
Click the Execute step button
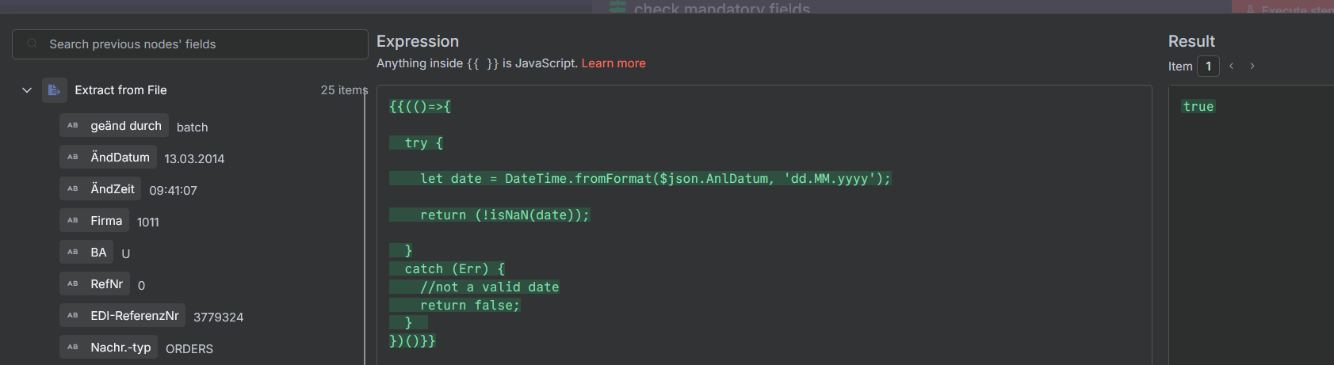point(1282,7)
